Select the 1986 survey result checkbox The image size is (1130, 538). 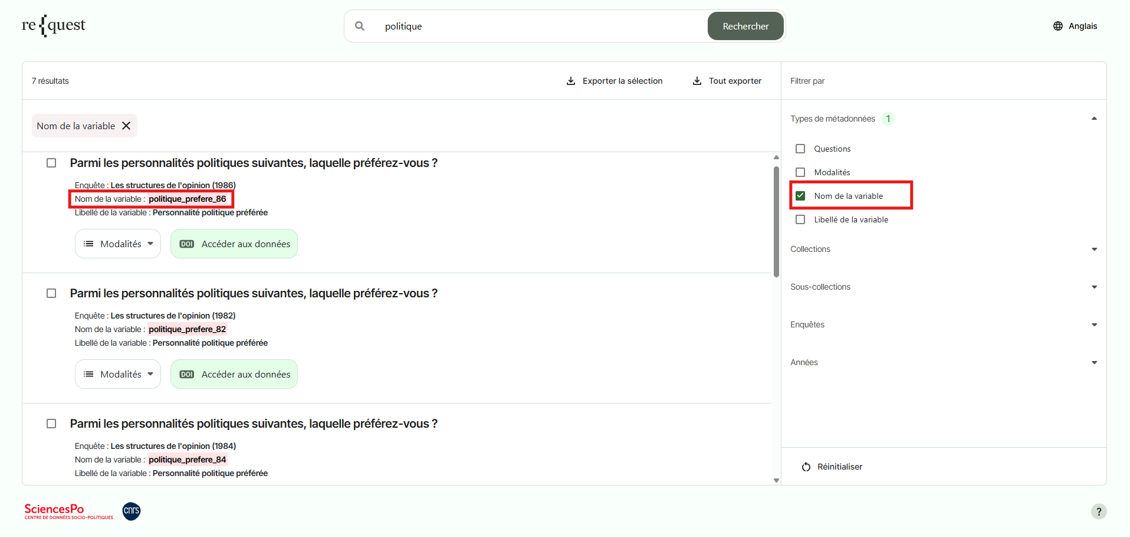(51, 163)
